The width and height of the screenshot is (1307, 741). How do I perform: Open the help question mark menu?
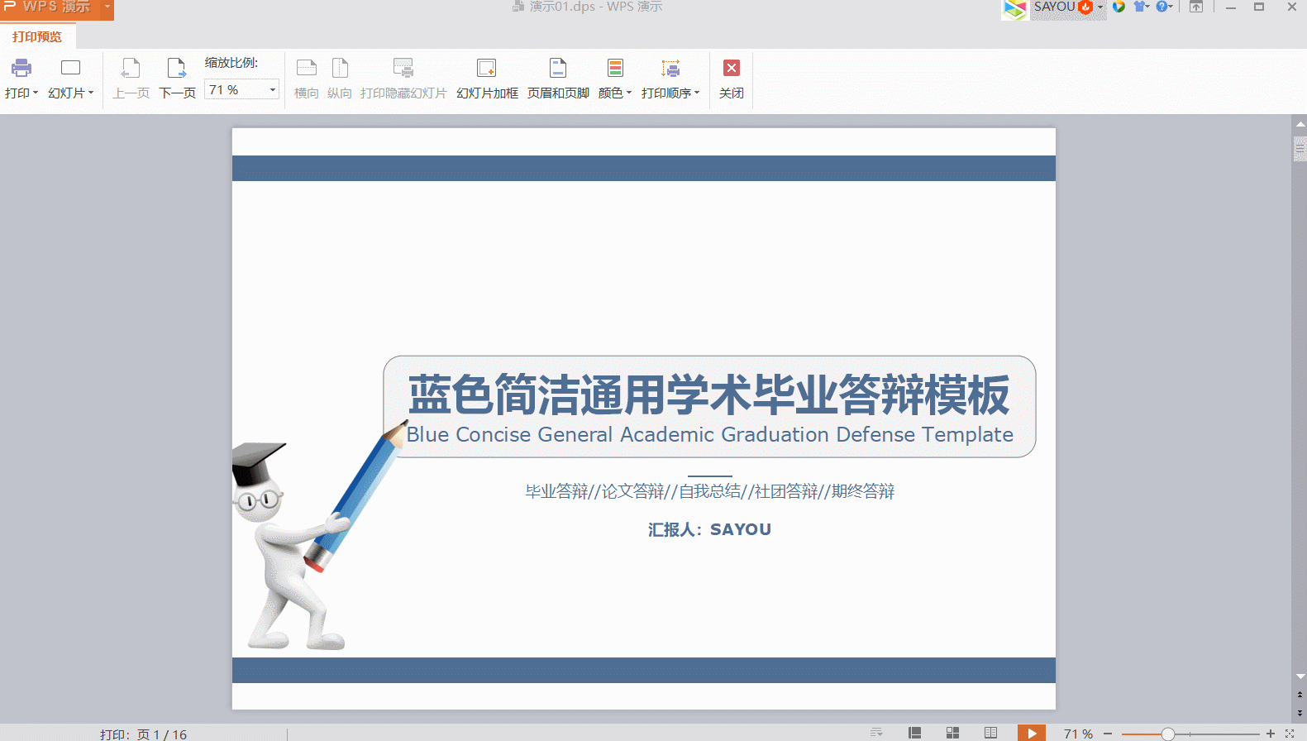point(1164,7)
